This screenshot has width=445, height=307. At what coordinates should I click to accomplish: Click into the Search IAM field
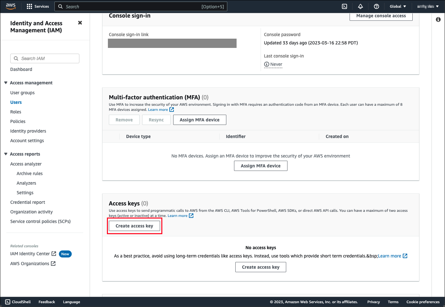45,58
